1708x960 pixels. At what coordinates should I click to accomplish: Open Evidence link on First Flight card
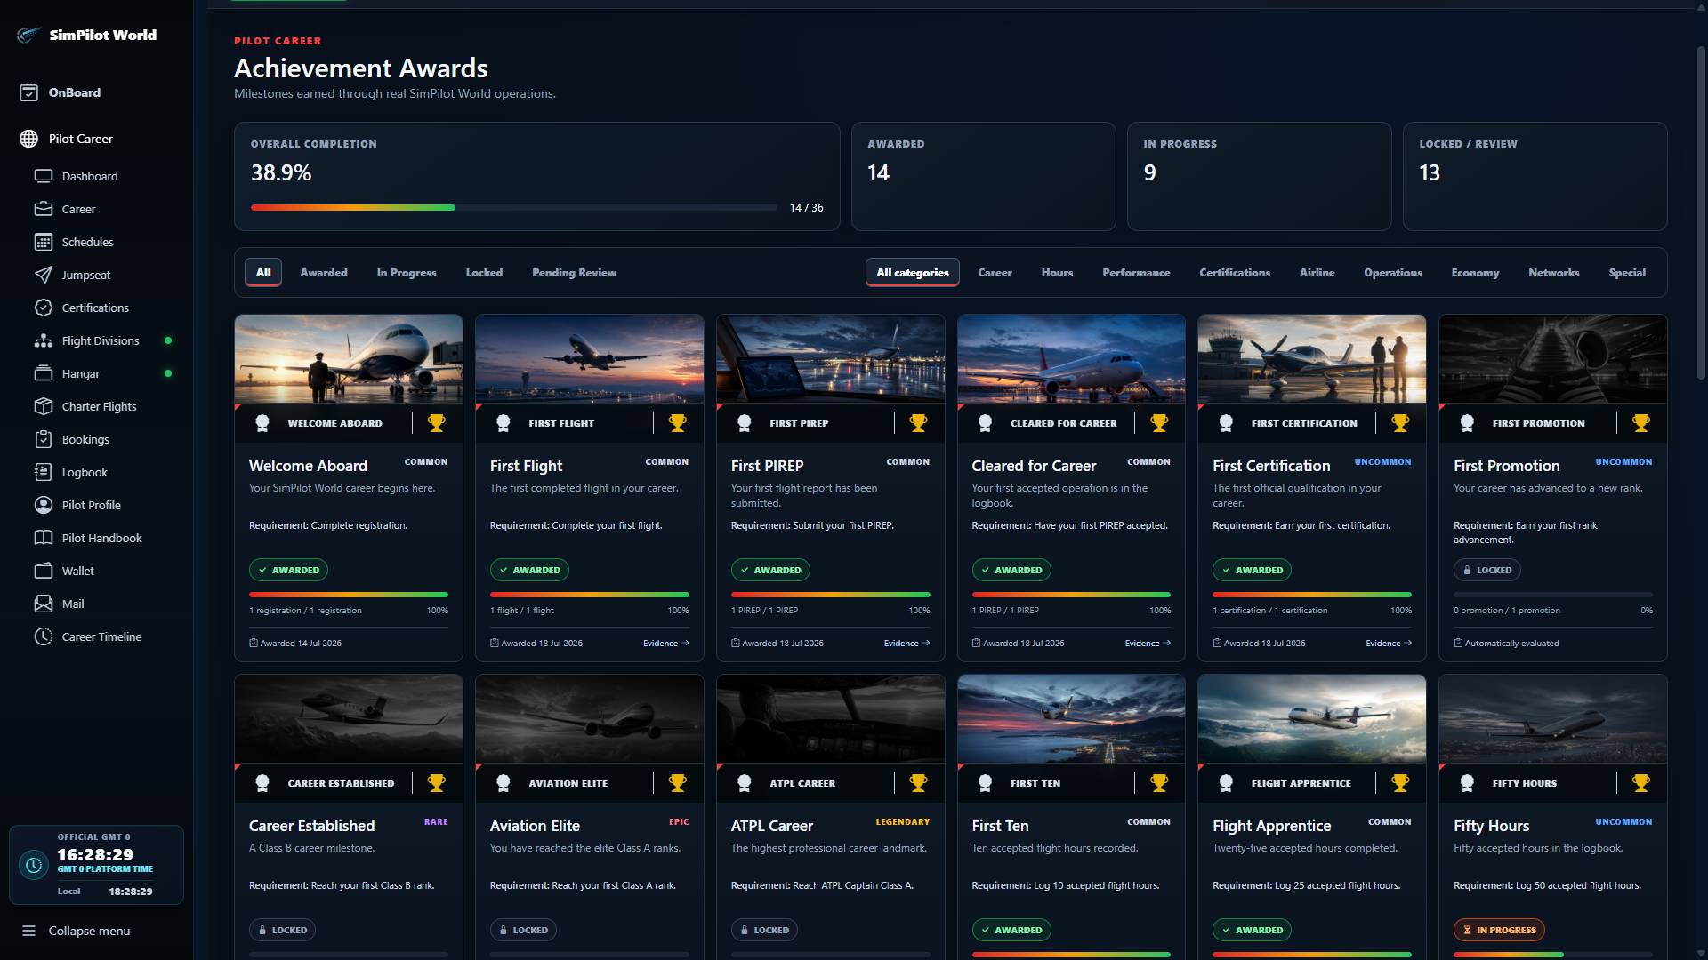pyautogui.click(x=665, y=643)
